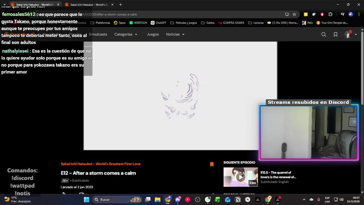The image size is (364, 205).
Task: Click the microphone icon in system tray
Action: point(319,200)
